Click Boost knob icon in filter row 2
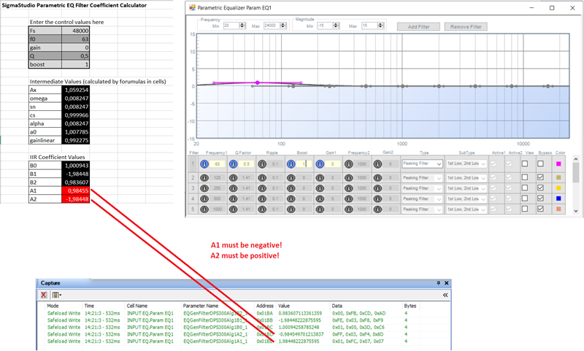584x351 pixels. [291, 178]
